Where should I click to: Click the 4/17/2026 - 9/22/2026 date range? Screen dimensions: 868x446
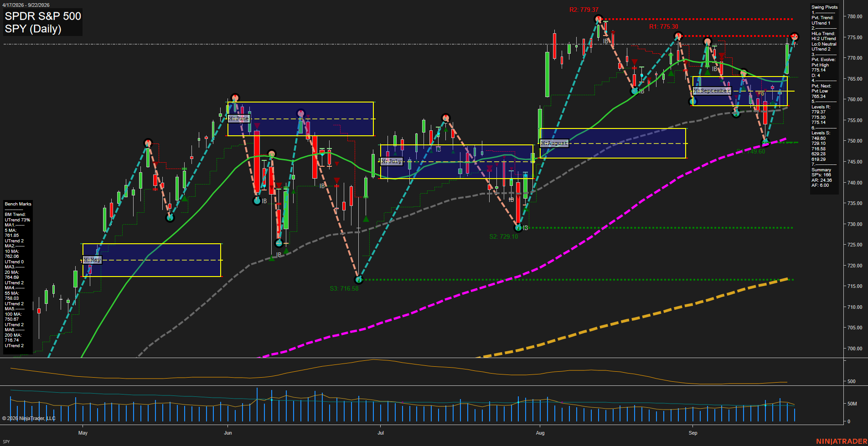coord(26,5)
